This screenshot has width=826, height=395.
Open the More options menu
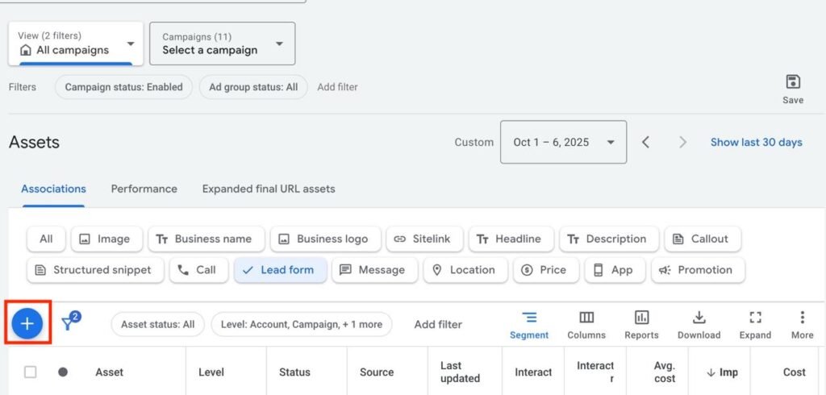[802, 324]
